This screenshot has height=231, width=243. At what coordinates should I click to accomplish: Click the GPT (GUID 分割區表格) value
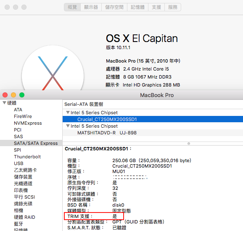coord(138,222)
